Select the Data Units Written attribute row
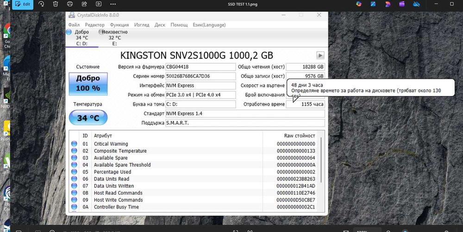The width and height of the screenshot is (463, 232). click(194, 186)
